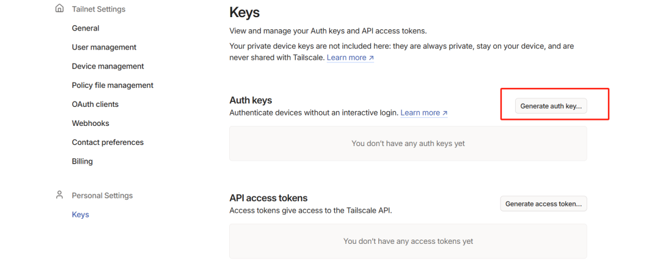
Task: Click the Personal Settings person icon
Action: click(59, 195)
